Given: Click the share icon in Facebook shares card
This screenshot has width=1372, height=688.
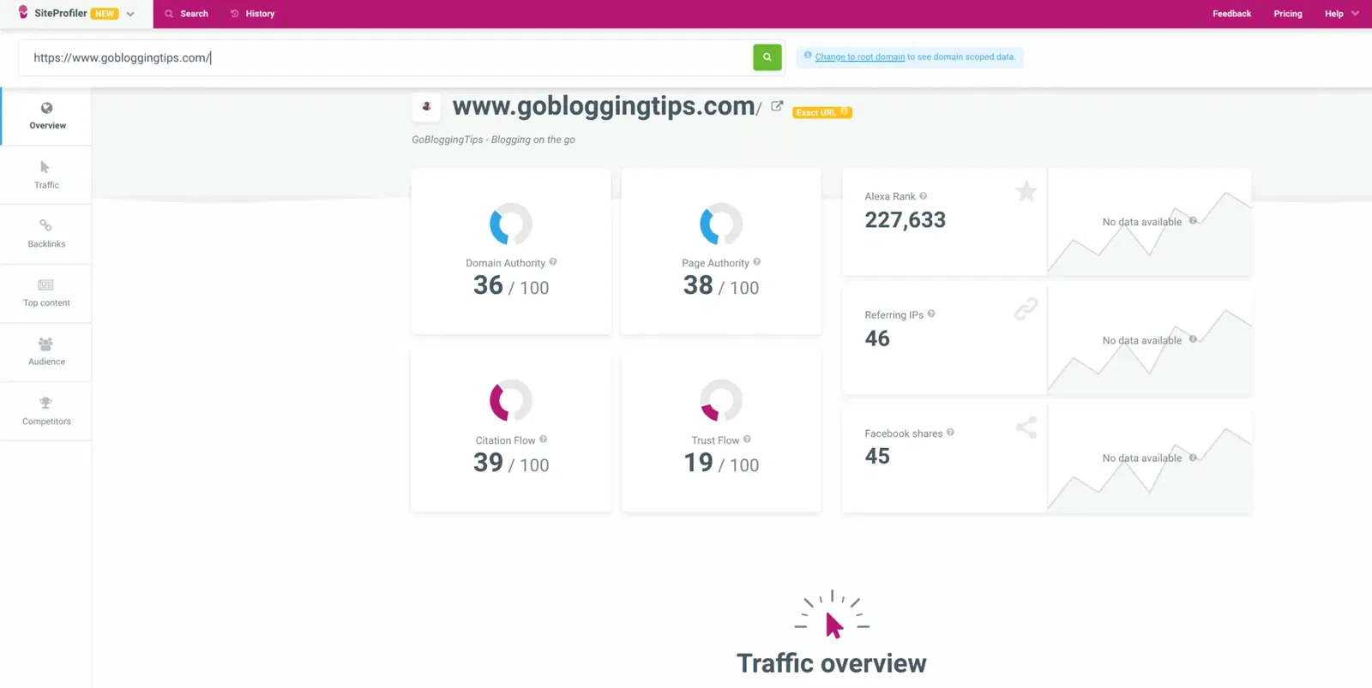Looking at the screenshot, I should 1026,427.
